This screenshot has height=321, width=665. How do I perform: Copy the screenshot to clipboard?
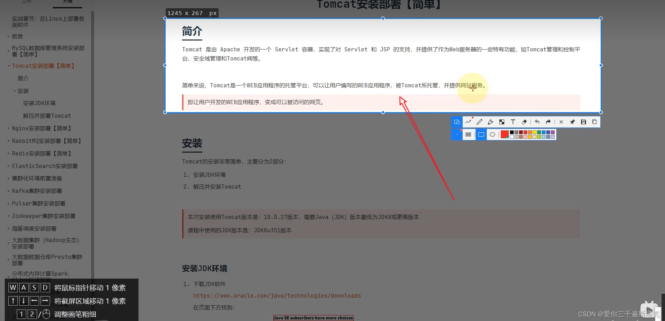tap(594, 122)
